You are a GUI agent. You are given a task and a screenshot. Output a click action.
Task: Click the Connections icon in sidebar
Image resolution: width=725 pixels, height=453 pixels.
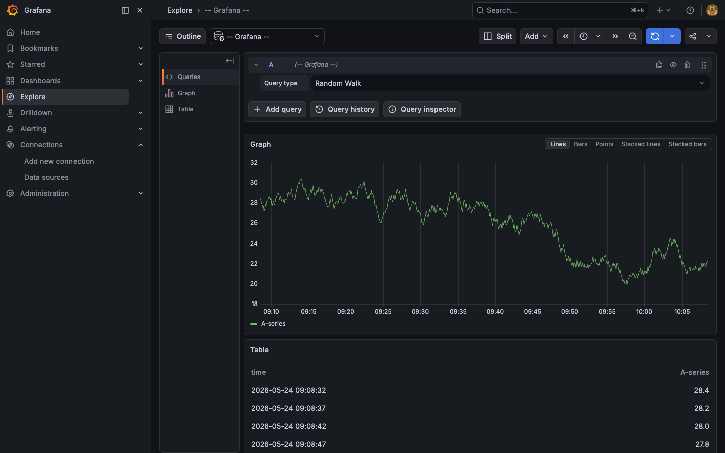(10, 145)
